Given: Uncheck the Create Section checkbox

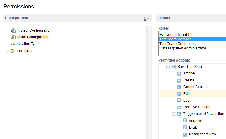Looking at the screenshot, I should 179,87.
